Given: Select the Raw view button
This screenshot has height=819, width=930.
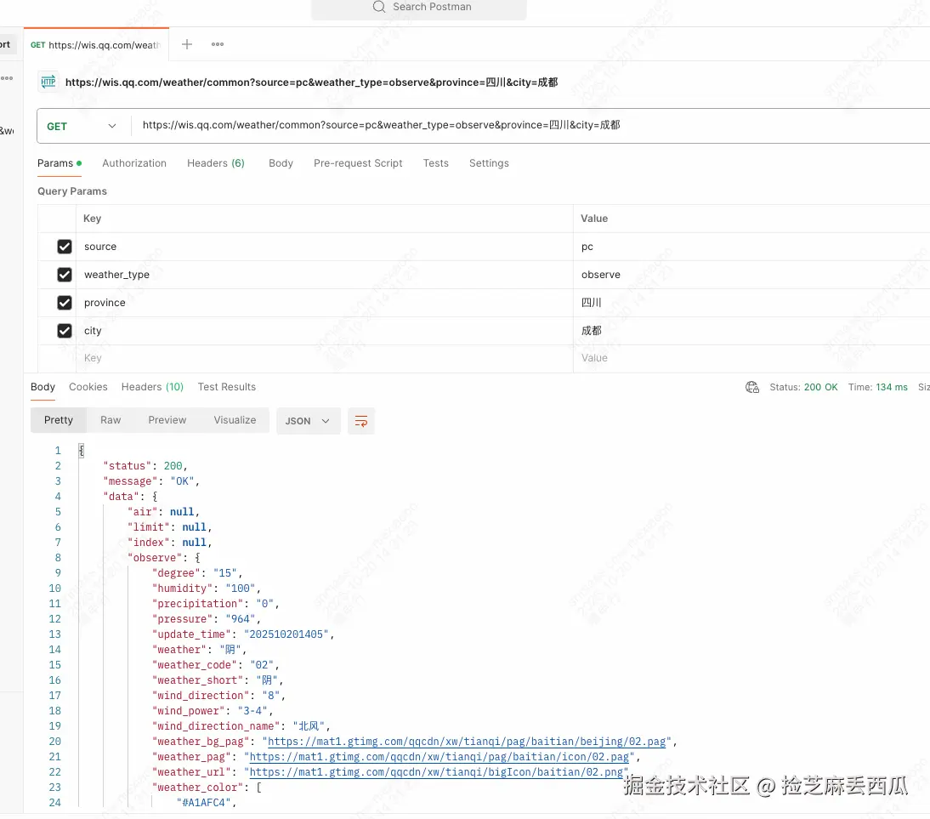Looking at the screenshot, I should pyautogui.click(x=111, y=420).
